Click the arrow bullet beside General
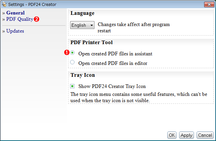The image size is (216, 141). pos(4,13)
